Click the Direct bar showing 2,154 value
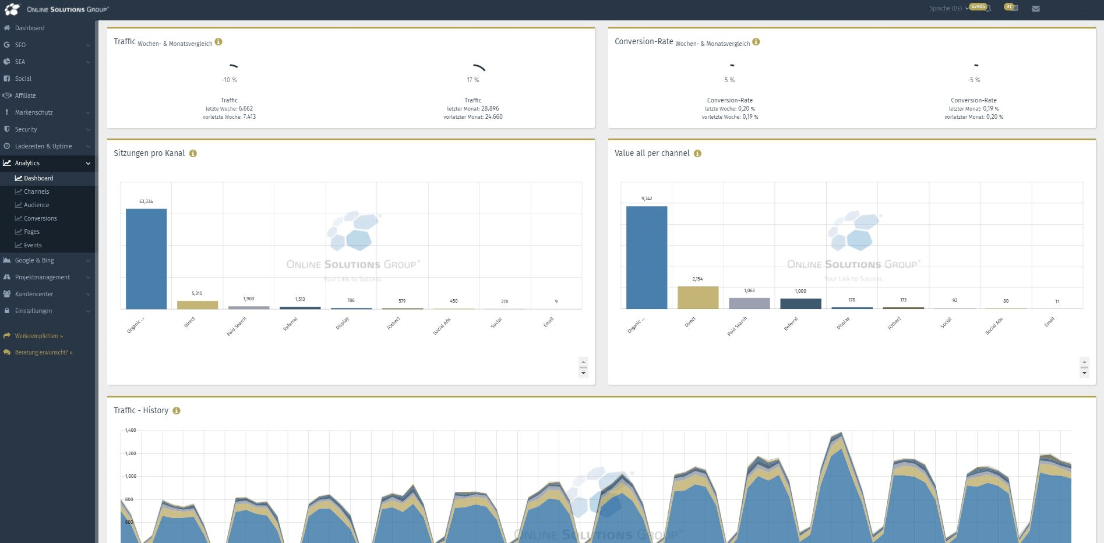The image size is (1104, 543). point(698,297)
